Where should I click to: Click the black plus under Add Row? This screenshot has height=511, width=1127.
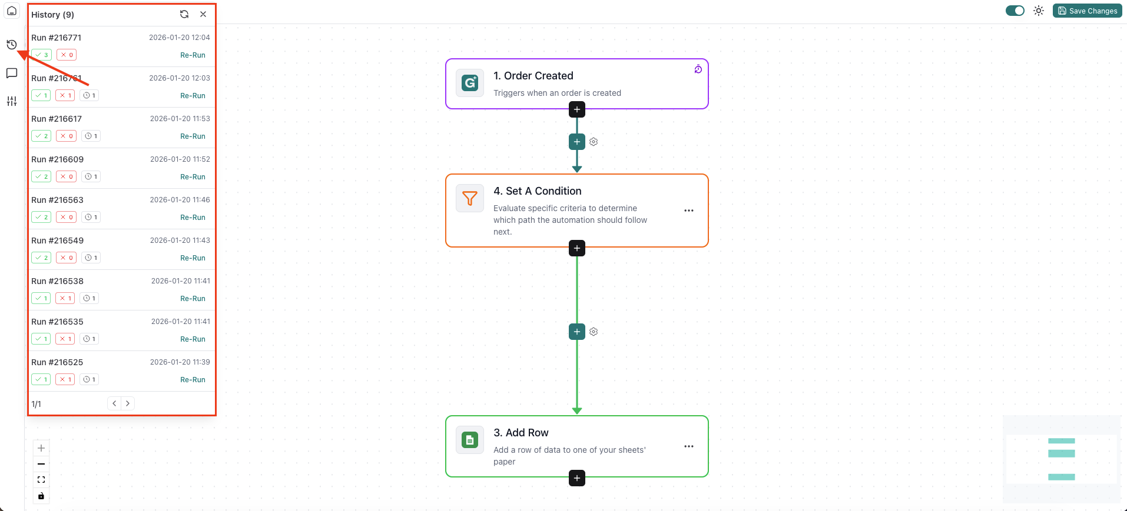(577, 478)
